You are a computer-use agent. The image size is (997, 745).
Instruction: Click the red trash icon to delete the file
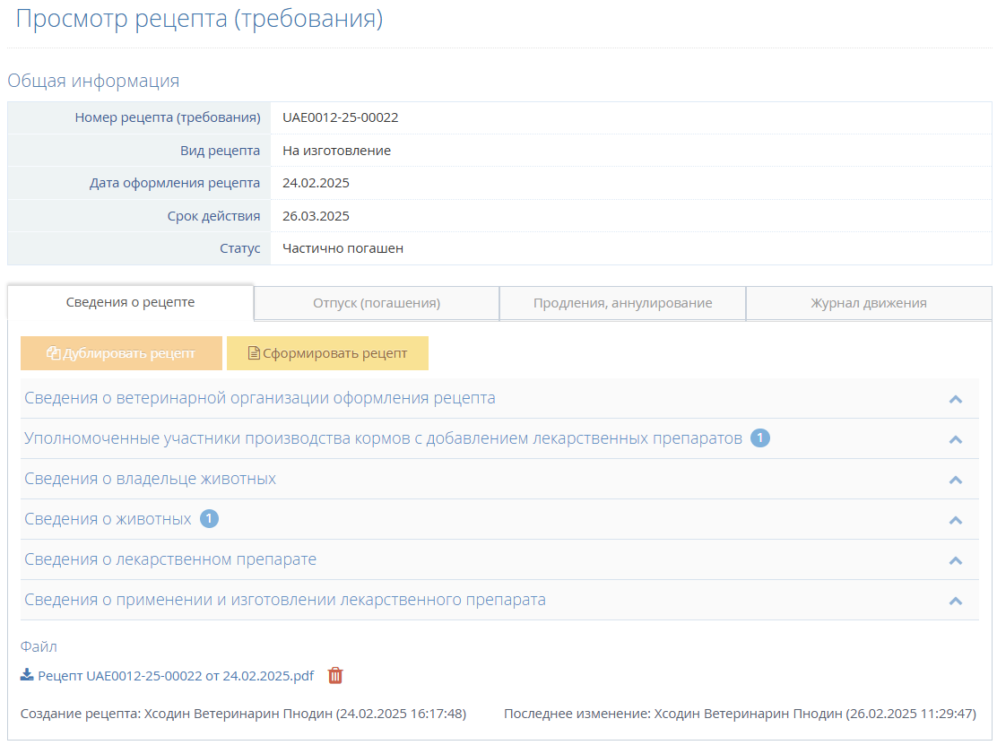coord(335,676)
